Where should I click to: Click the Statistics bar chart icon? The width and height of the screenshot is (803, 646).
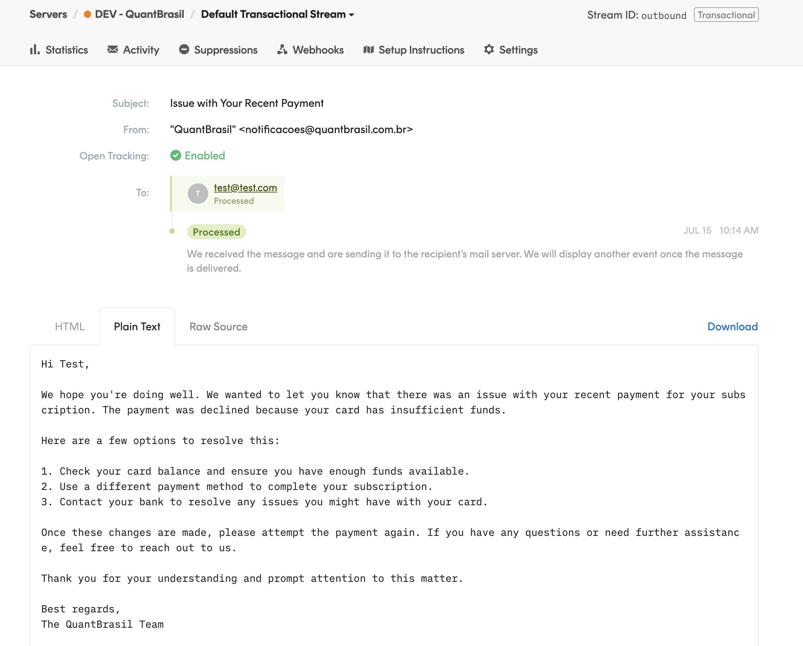point(35,50)
